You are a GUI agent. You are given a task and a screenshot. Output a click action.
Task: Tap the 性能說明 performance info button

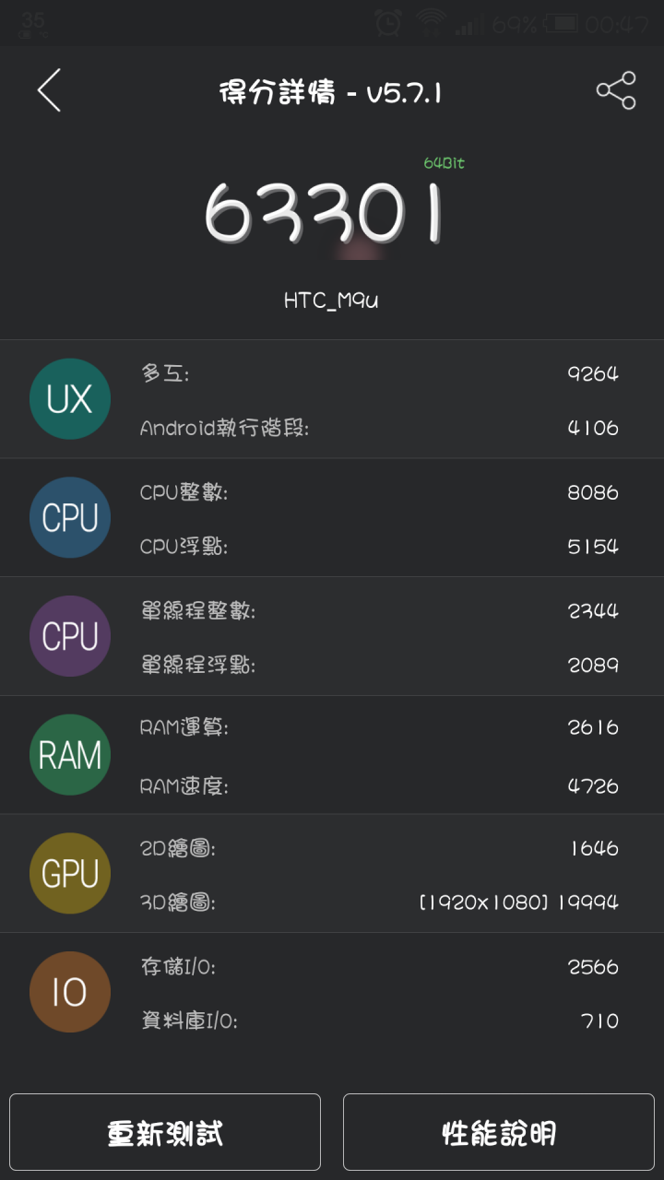click(499, 1132)
